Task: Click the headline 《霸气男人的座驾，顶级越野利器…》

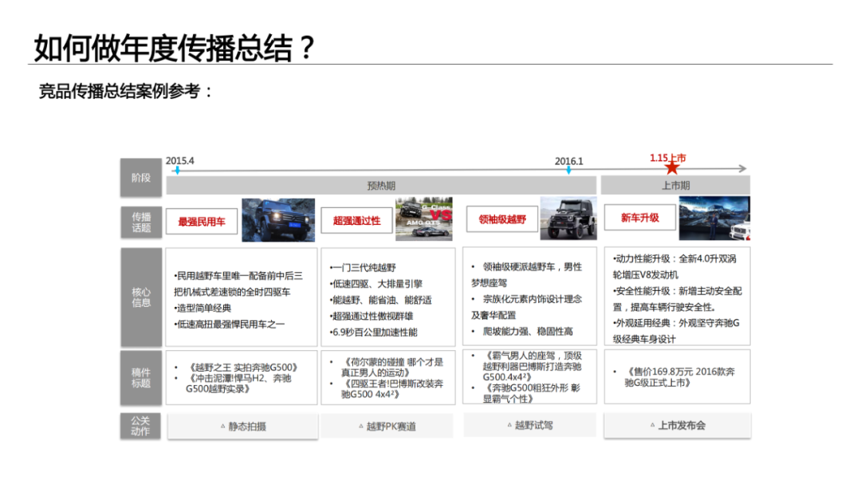Action: [532, 367]
